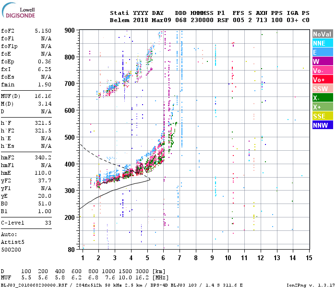
Task: Click the 15 label on frequency axis
Action: click(x=309, y=258)
